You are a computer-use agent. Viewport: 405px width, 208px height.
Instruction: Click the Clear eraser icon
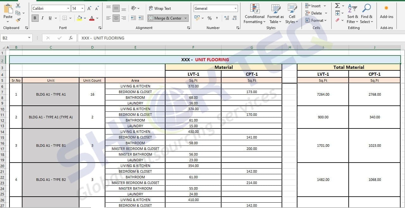[x=338, y=20]
